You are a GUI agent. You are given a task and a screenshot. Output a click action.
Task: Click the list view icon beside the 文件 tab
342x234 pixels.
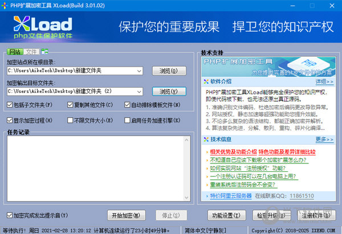(44, 52)
